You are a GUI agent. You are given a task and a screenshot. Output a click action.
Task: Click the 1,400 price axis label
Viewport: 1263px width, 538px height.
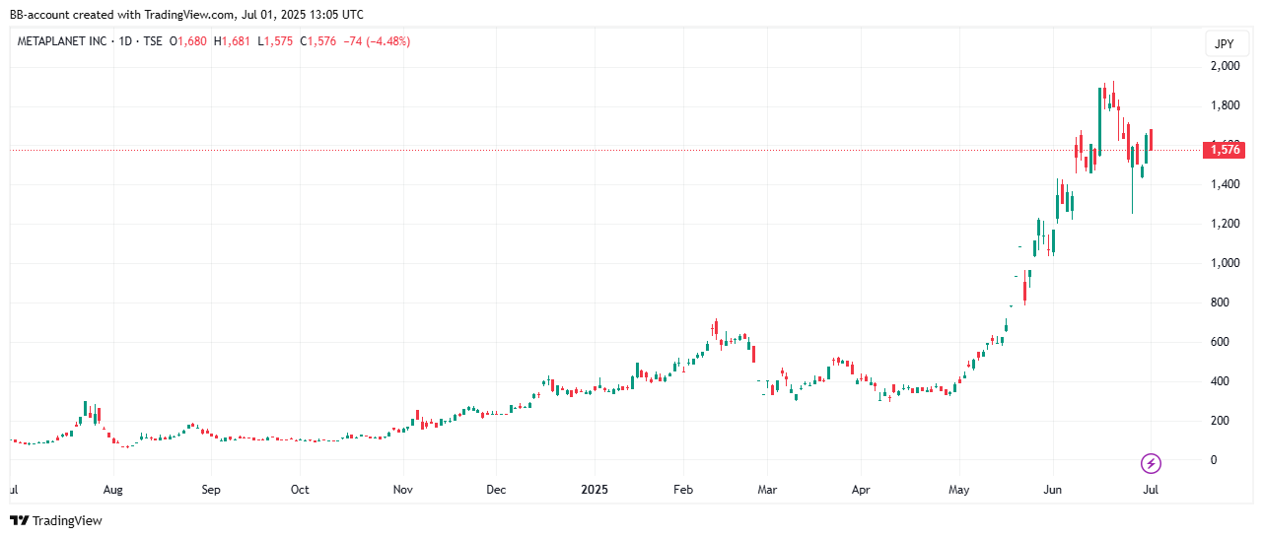[x=1227, y=184]
